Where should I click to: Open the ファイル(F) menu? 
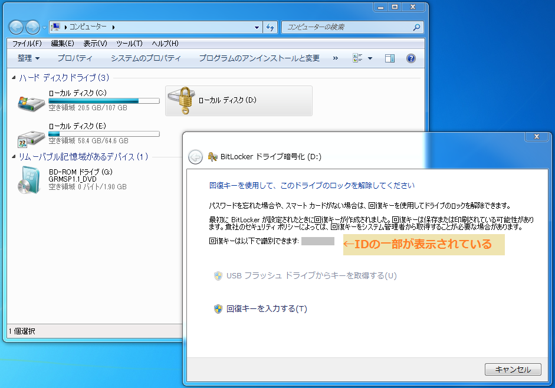click(x=27, y=44)
